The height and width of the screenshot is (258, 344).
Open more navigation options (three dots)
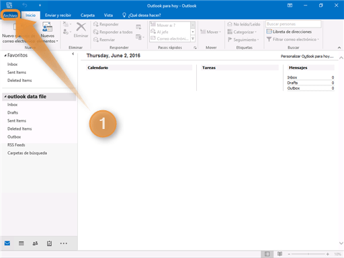click(64, 243)
